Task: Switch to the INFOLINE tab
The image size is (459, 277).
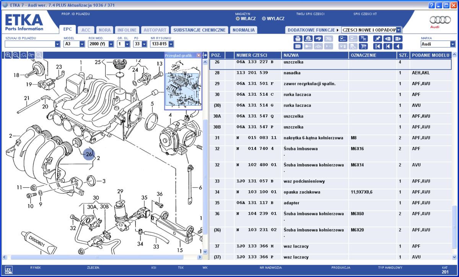Action: coord(127,30)
